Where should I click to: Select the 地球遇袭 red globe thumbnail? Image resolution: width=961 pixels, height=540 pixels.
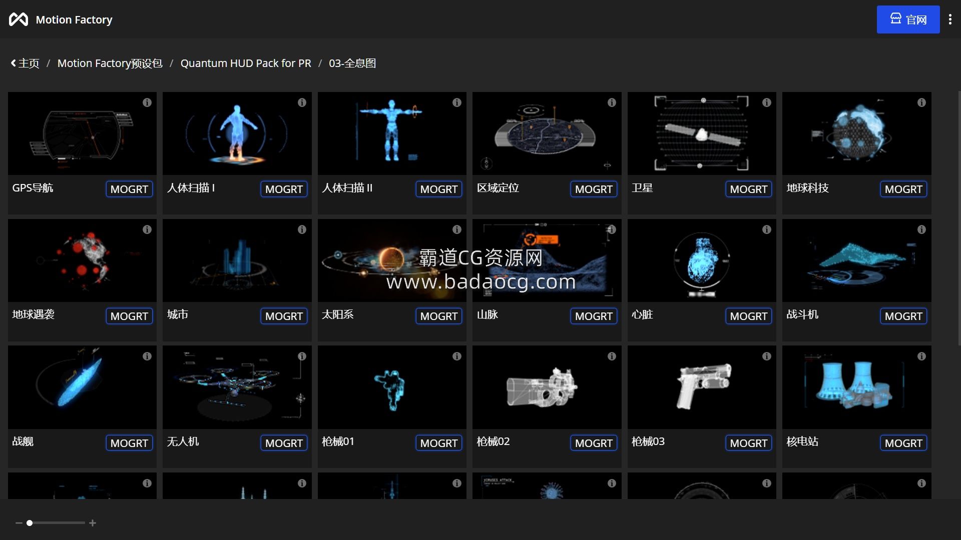click(82, 260)
